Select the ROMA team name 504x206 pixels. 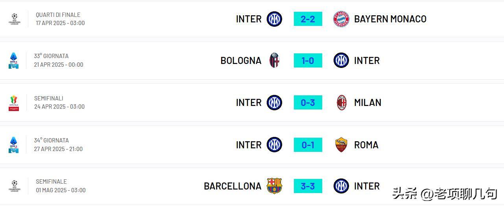(x=366, y=145)
